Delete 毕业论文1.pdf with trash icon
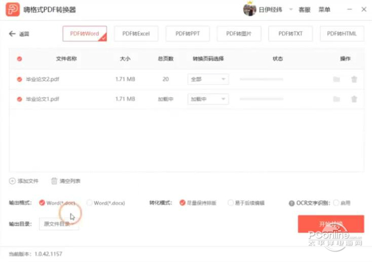 tap(354, 99)
